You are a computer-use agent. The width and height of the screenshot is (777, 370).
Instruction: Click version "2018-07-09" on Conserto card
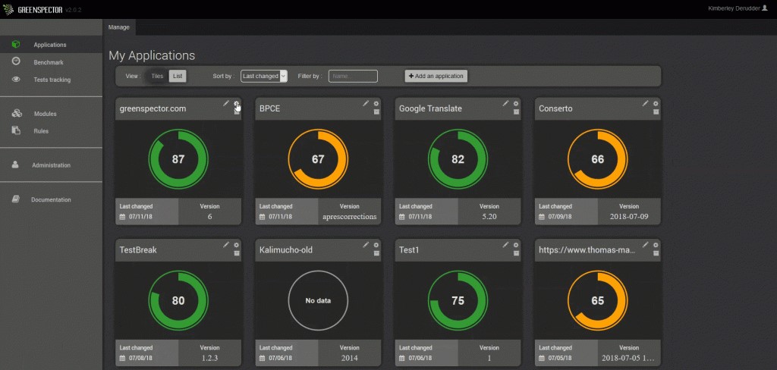click(x=629, y=217)
